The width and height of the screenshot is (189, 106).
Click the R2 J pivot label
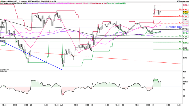181,16
